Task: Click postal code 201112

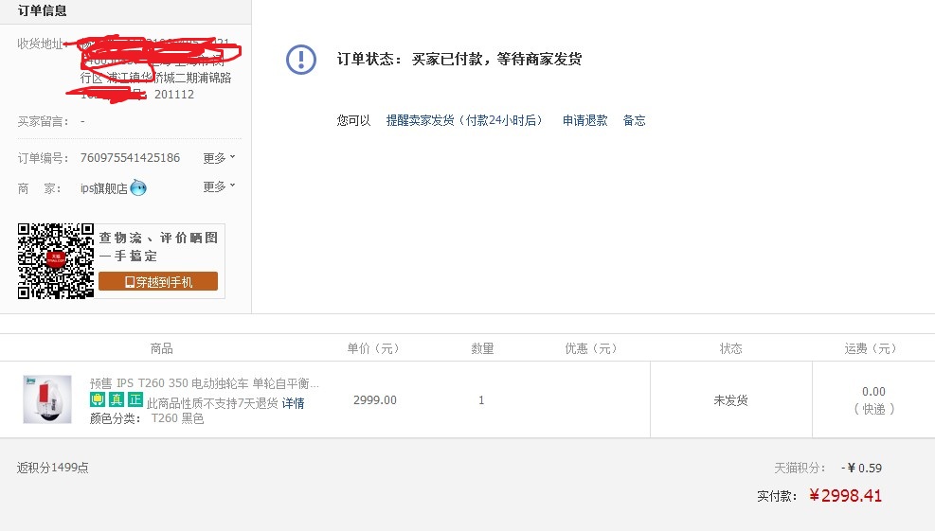Action: coord(174,94)
